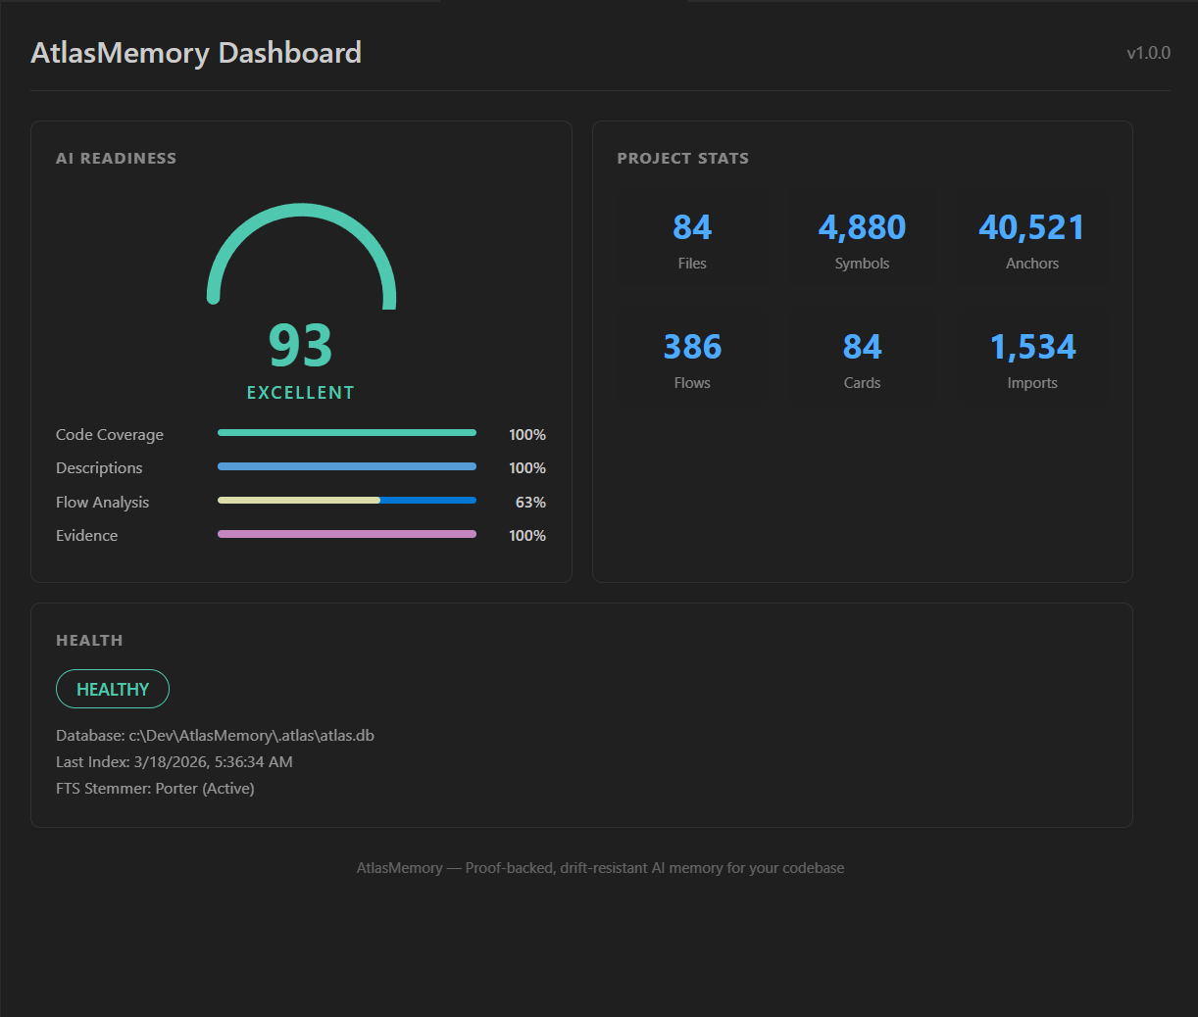Collapse the HEALTH section header
1198x1017 pixels.
coord(89,640)
